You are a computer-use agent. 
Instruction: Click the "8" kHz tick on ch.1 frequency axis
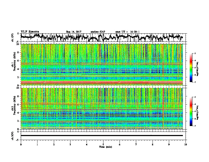pyautogui.click(x=19, y=52)
